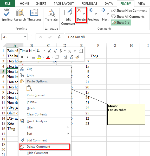Viewport: 150px width, 156px height.
Task: Open the Research pane
Action: pyautogui.click(x=20, y=15)
